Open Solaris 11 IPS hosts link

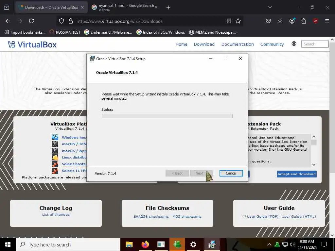click(74, 171)
